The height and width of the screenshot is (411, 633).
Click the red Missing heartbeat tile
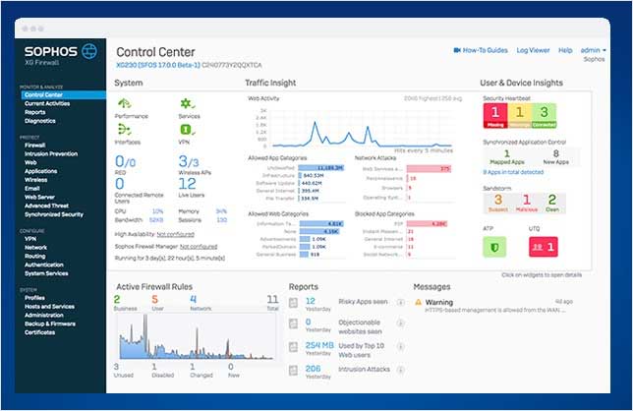click(x=495, y=116)
